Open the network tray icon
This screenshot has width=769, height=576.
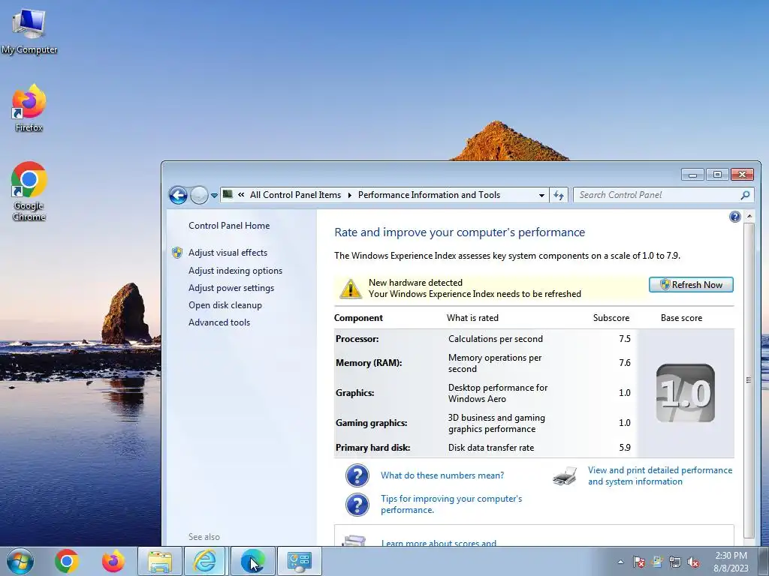point(675,562)
